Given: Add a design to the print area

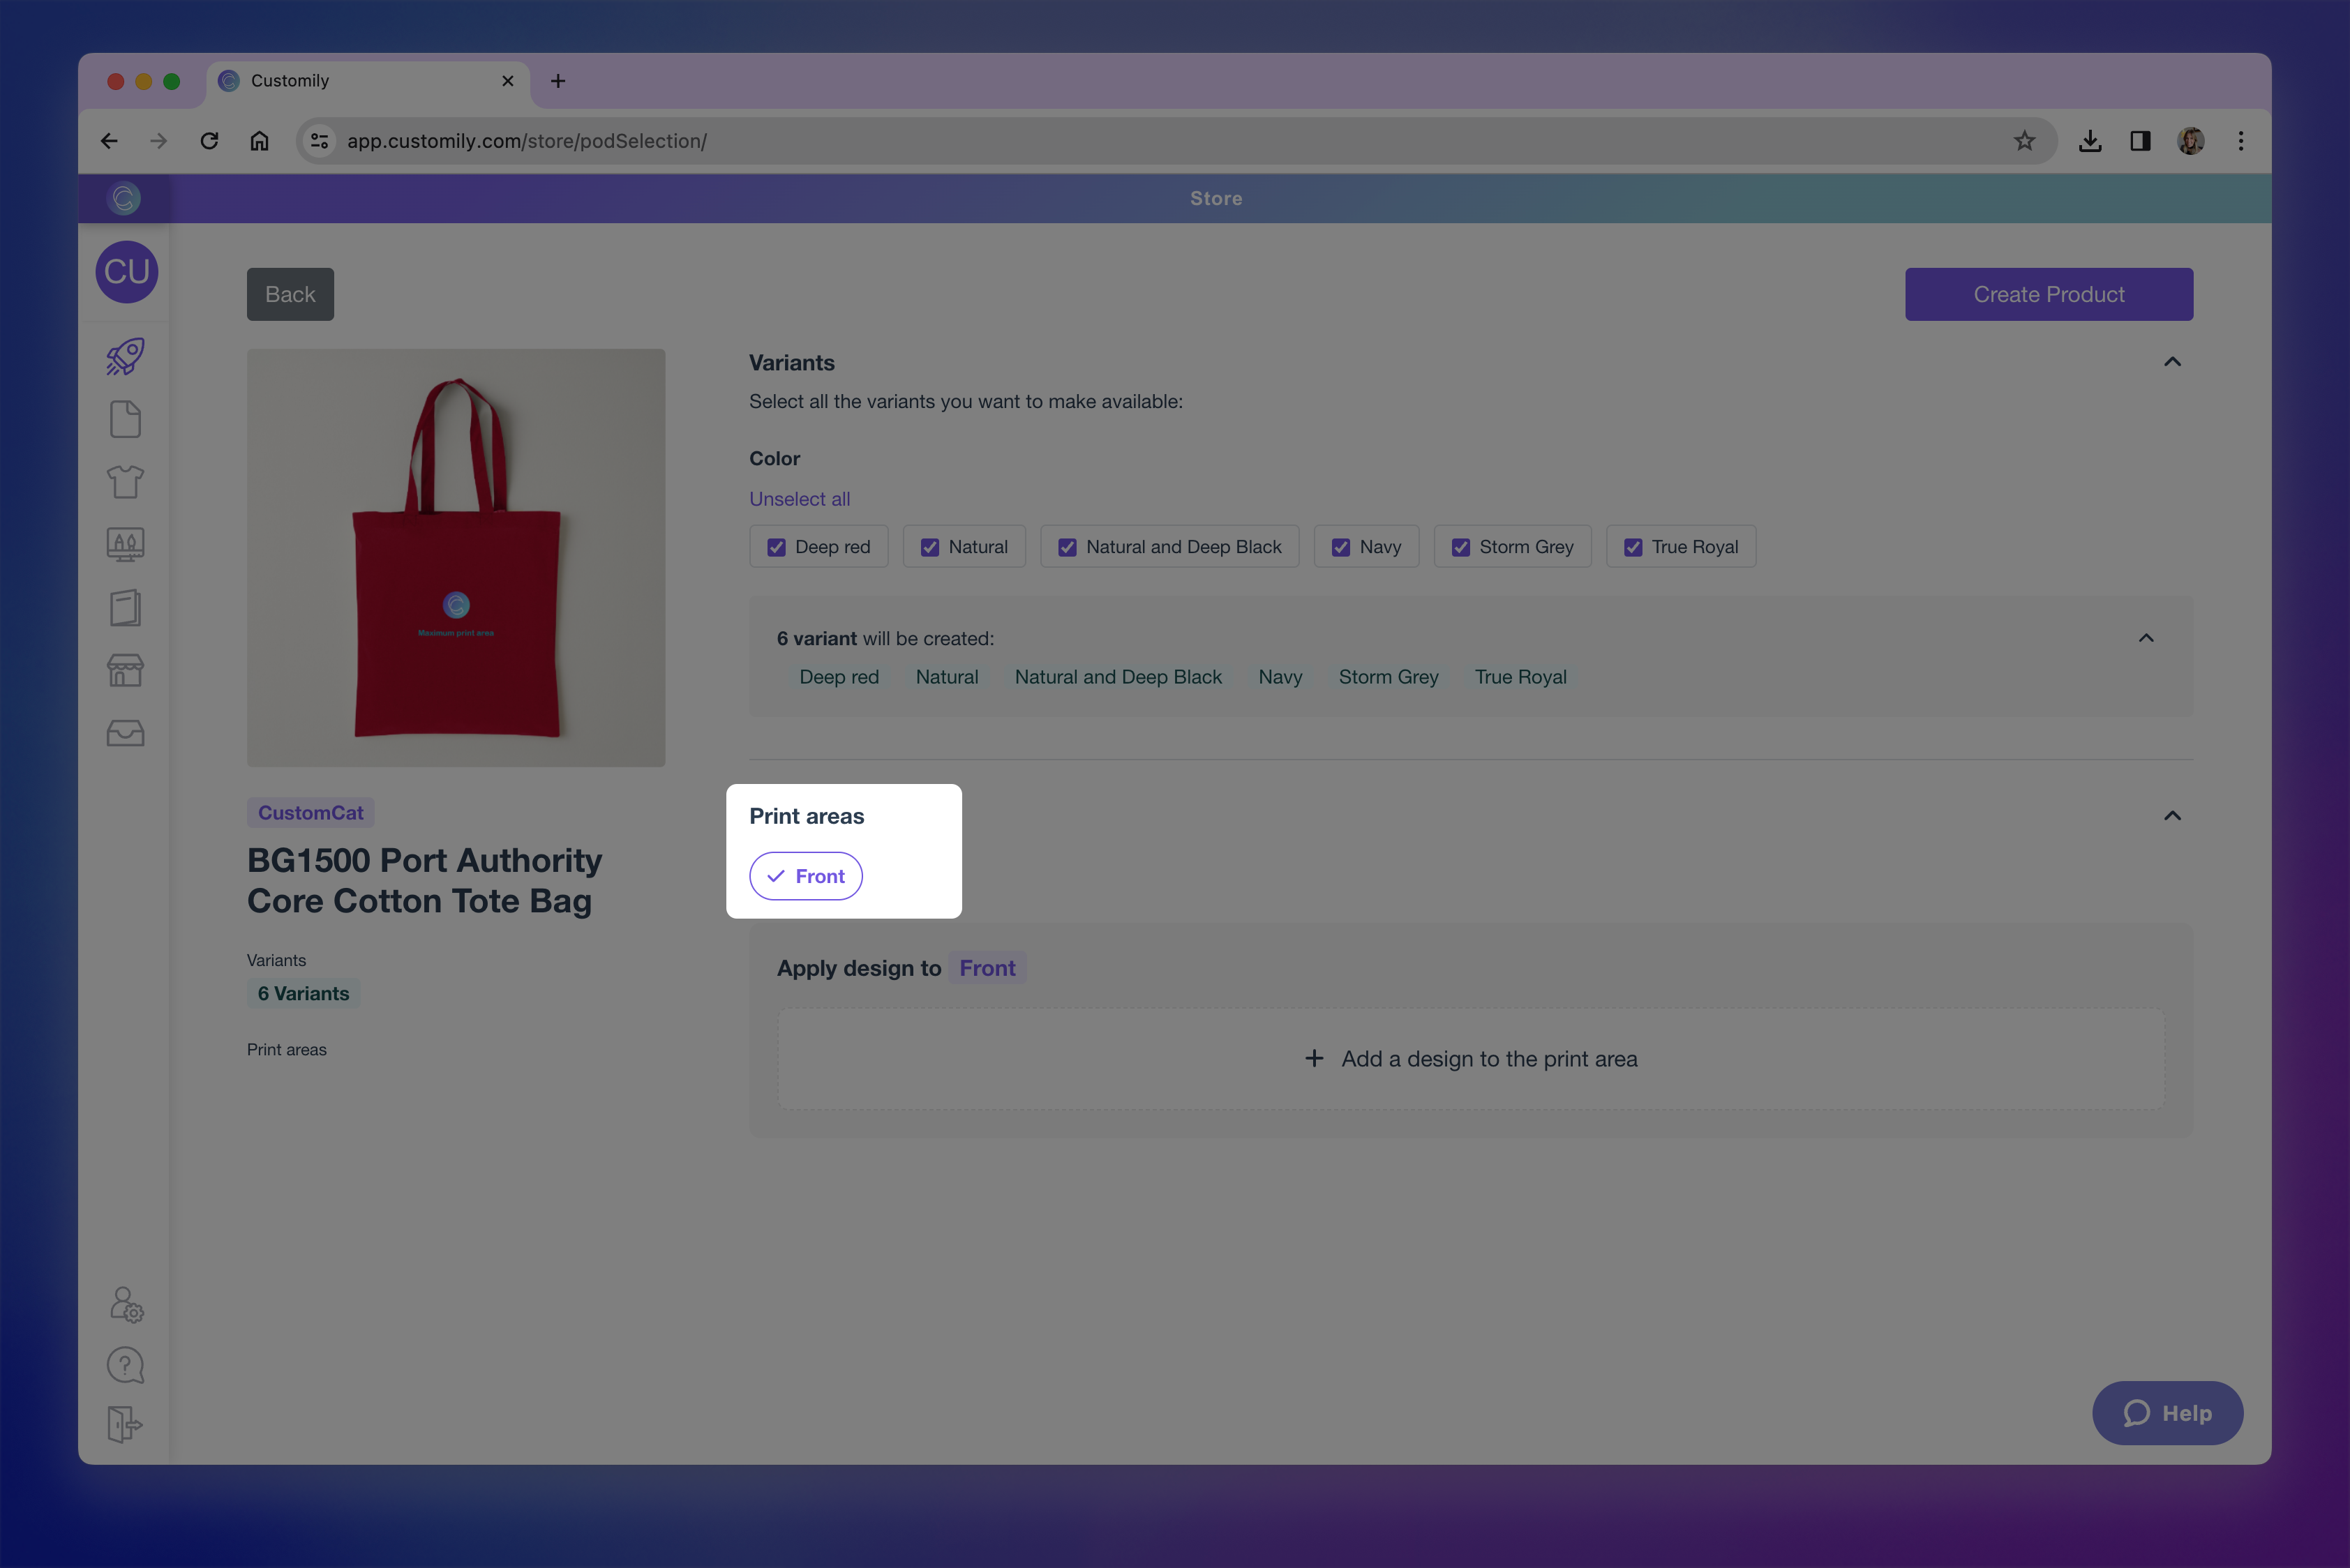Looking at the screenshot, I should (1471, 1059).
